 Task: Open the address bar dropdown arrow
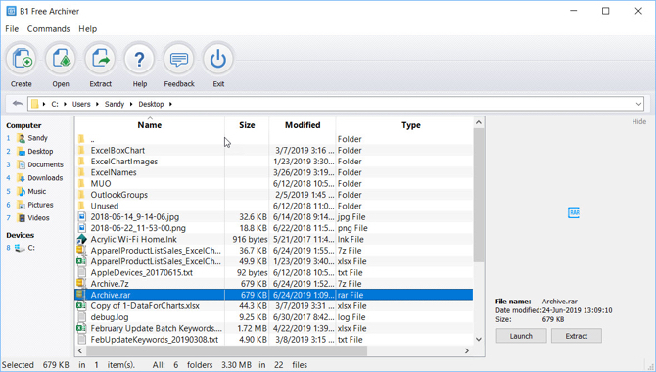638,104
